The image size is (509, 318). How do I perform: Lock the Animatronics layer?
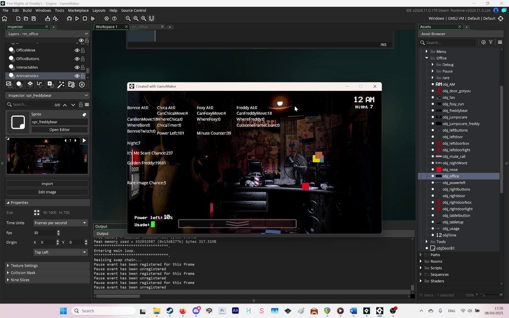click(x=83, y=75)
